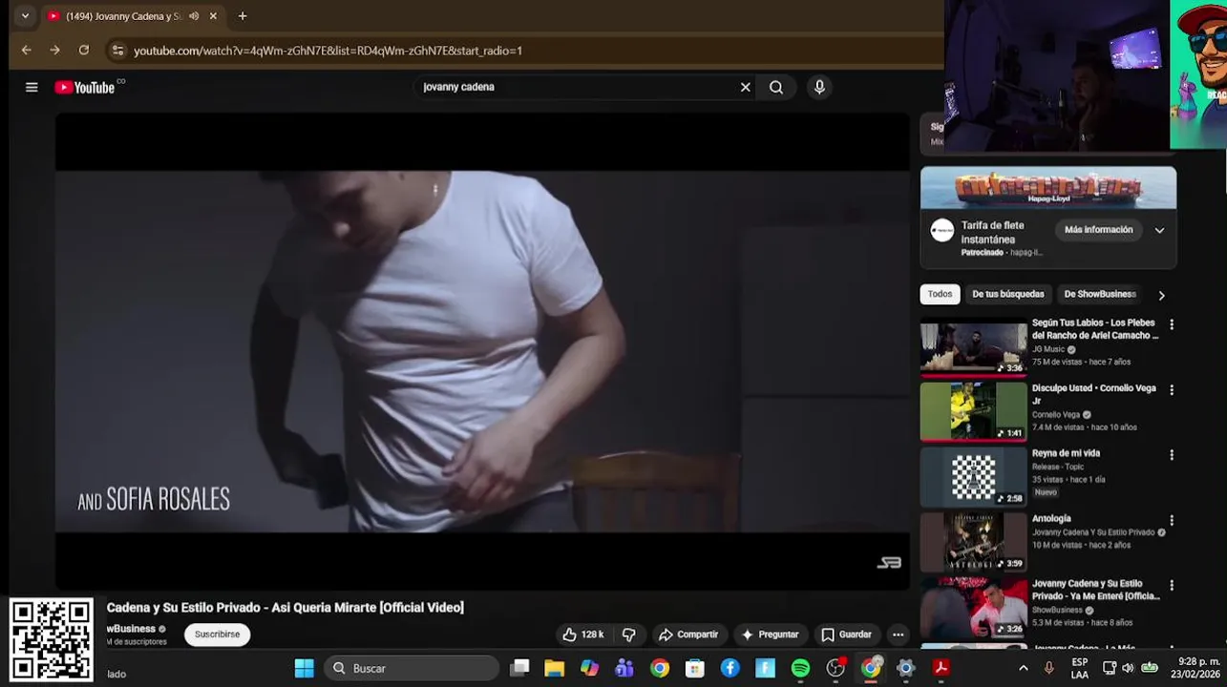
Task: Start voice search with the microphone
Action: (x=819, y=87)
